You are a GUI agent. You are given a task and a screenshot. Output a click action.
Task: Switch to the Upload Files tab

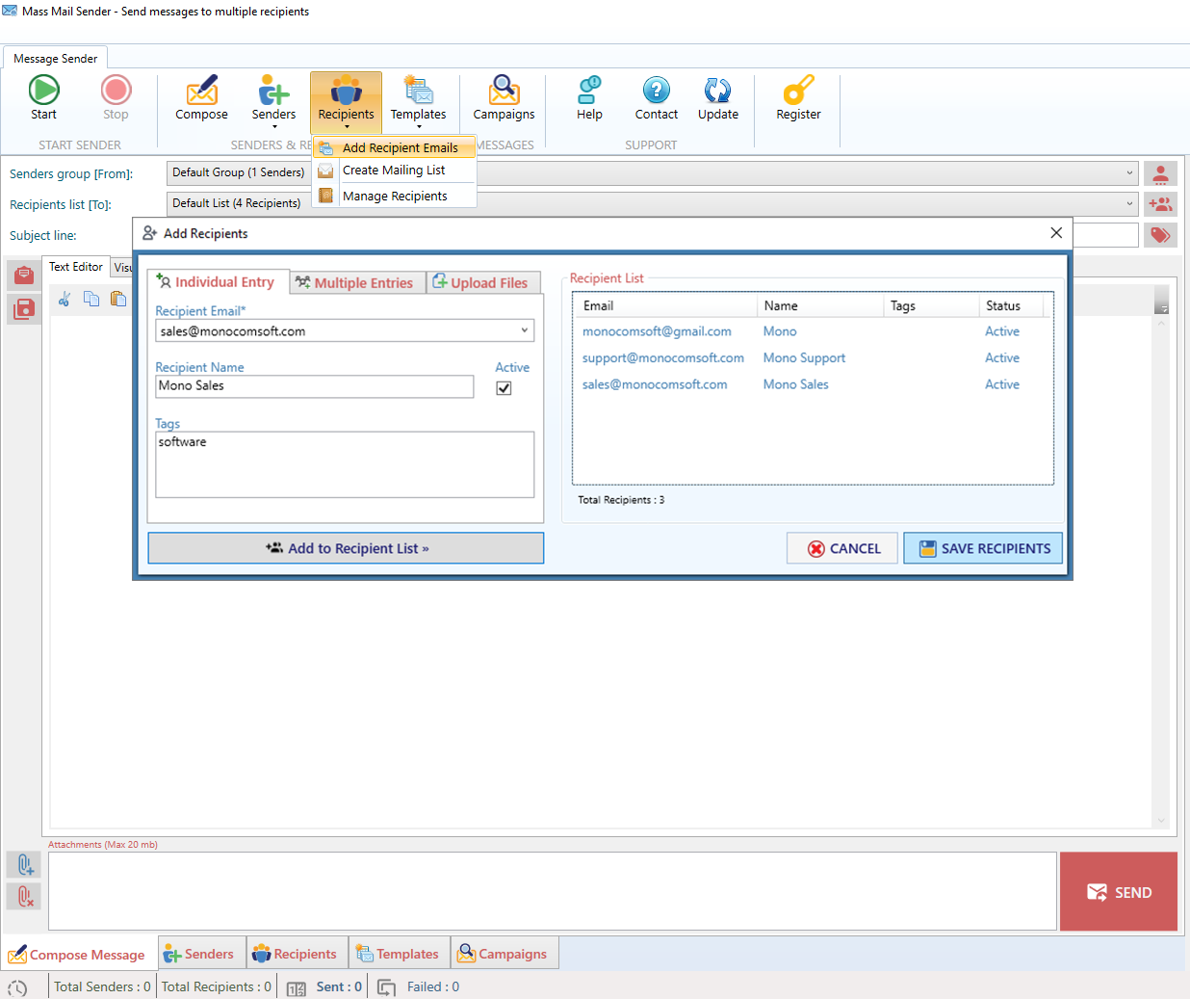[x=481, y=282]
